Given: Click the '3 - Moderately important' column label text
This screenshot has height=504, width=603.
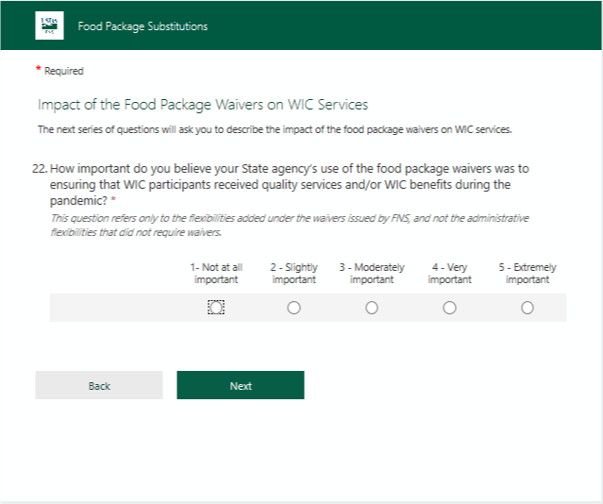Looking at the screenshot, I should [372, 274].
